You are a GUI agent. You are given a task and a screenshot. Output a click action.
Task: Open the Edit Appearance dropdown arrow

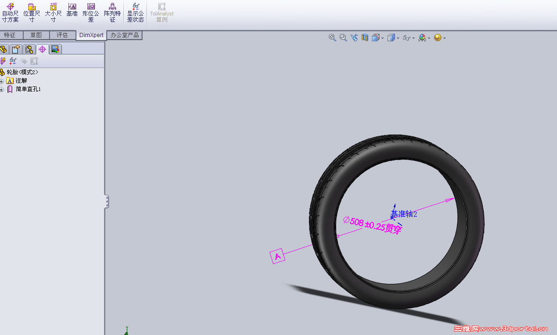click(x=429, y=38)
